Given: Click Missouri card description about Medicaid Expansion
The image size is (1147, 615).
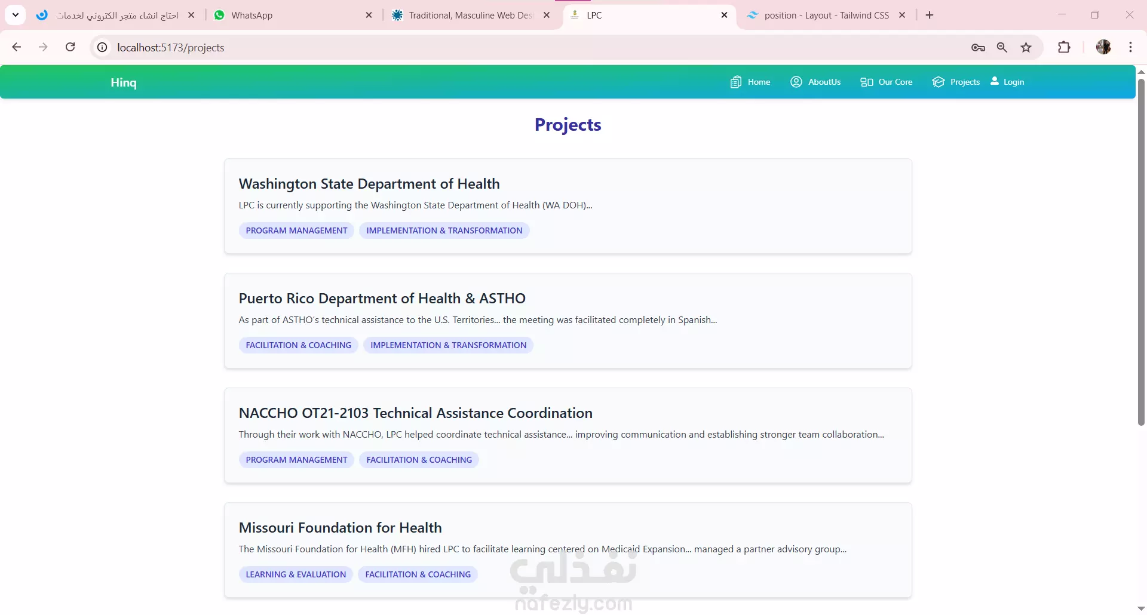Looking at the screenshot, I should pyautogui.click(x=542, y=549).
